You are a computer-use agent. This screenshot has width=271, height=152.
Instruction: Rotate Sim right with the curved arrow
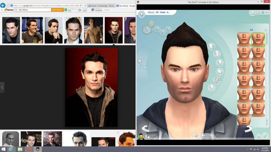248,129
